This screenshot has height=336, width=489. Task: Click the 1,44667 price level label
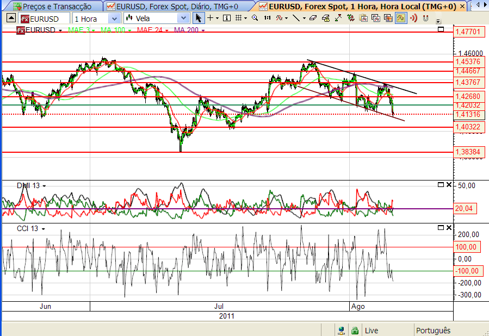pos(469,71)
